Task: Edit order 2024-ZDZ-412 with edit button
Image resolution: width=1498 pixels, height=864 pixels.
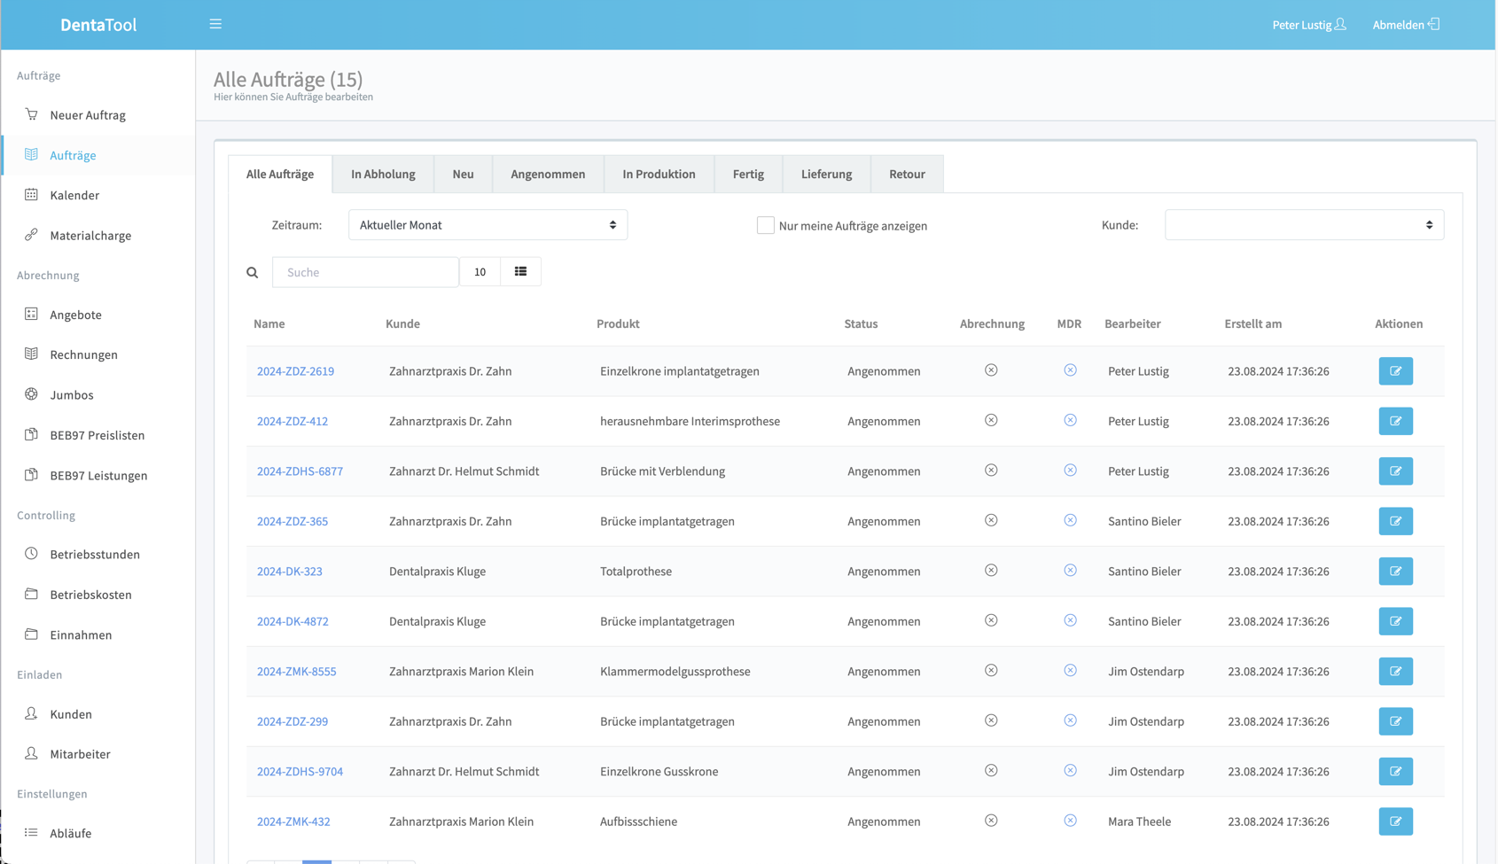Action: tap(1395, 421)
